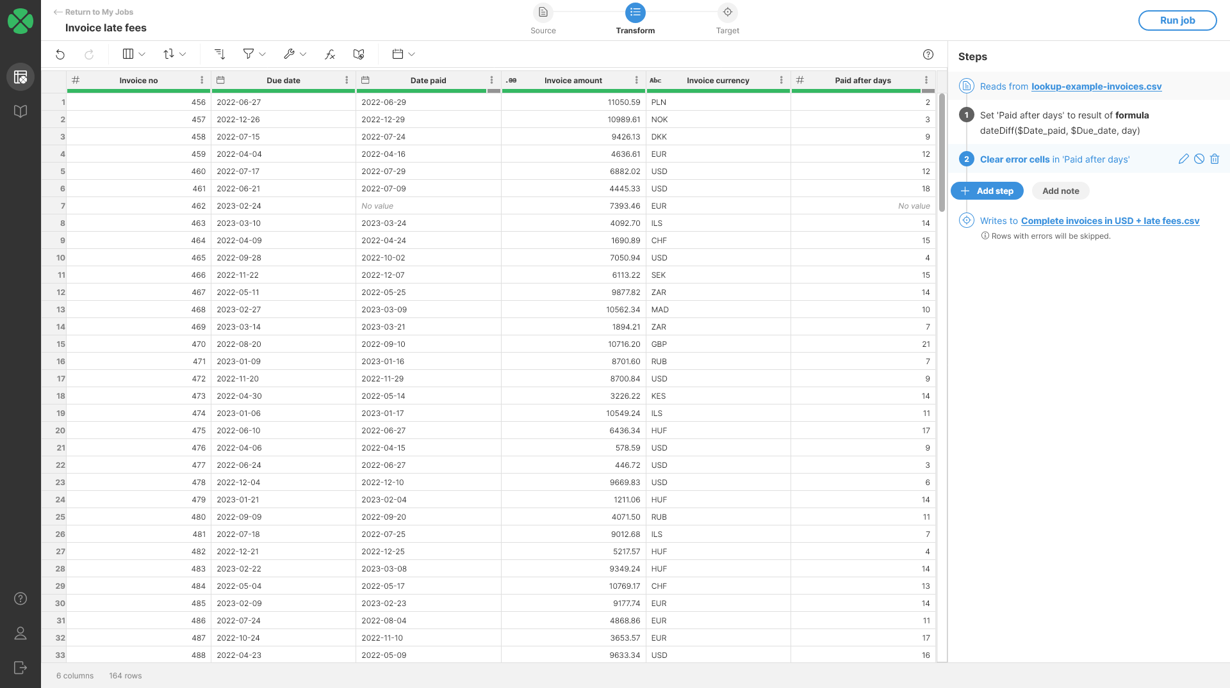Open the date tools calendar icon
Image resolution: width=1230 pixels, height=688 pixels.
pos(398,54)
